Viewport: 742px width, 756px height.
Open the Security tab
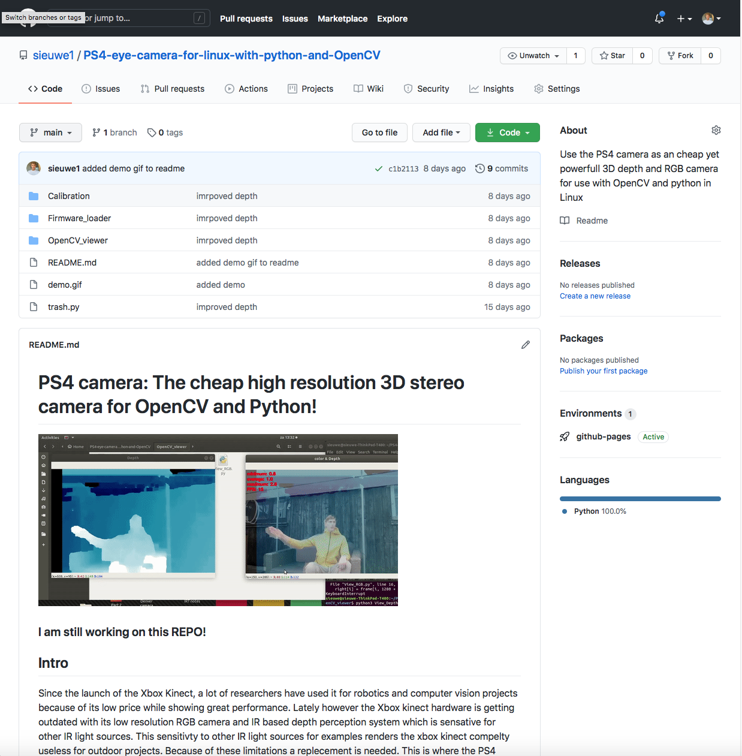pyautogui.click(x=426, y=89)
